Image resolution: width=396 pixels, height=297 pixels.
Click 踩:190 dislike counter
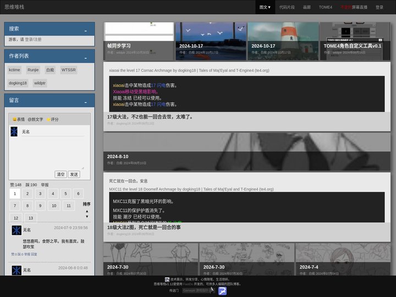(31, 185)
